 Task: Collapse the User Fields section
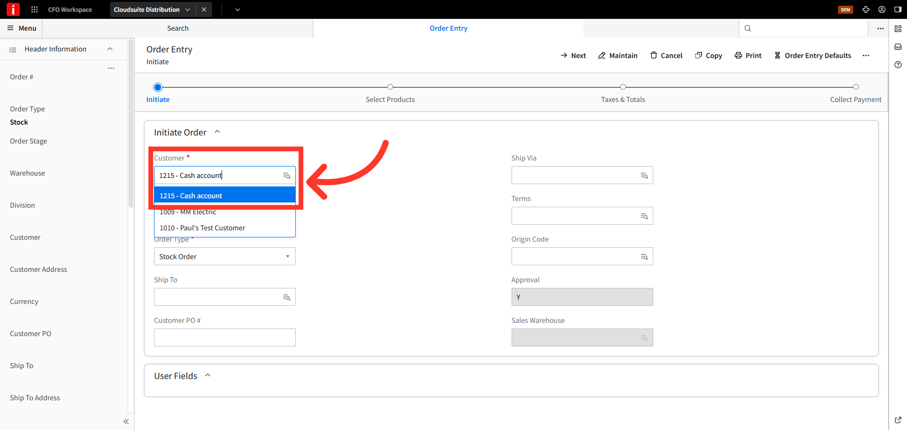tap(208, 376)
